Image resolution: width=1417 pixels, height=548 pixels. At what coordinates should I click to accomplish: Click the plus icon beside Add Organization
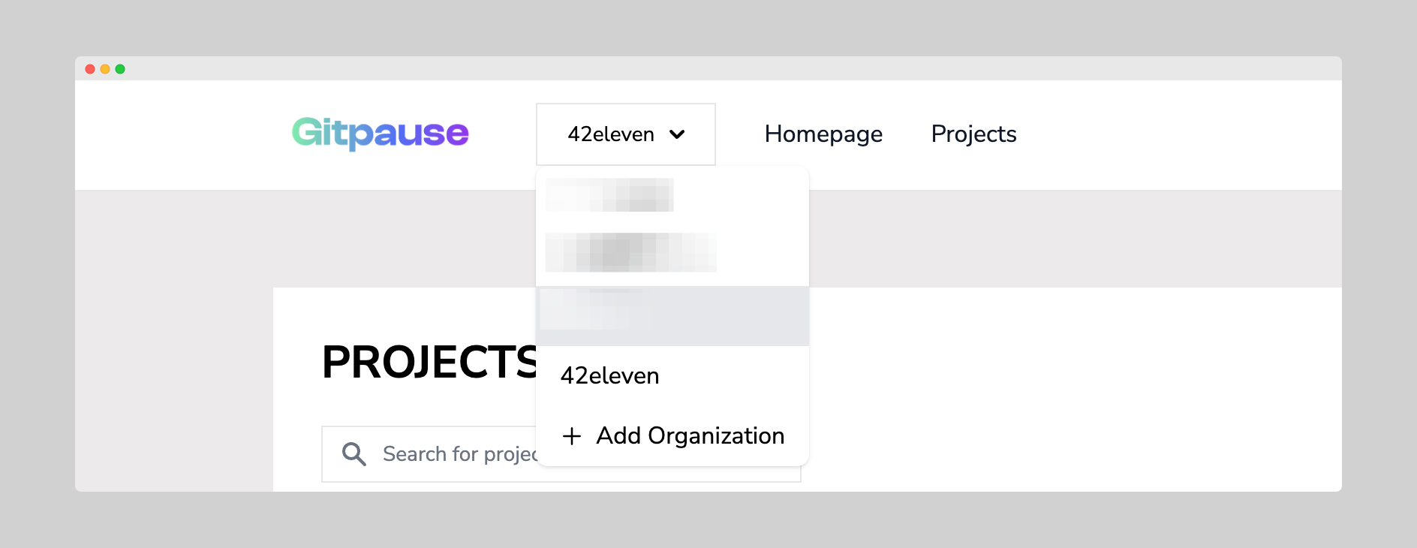pyautogui.click(x=572, y=436)
